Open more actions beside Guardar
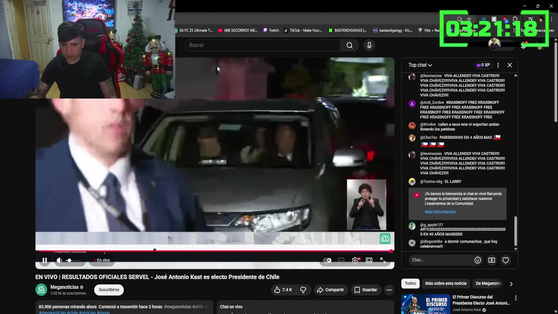The image size is (558, 314). 389,290
